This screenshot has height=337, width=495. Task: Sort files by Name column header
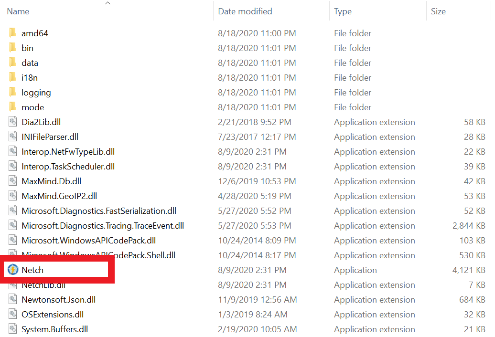pyautogui.click(x=18, y=11)
